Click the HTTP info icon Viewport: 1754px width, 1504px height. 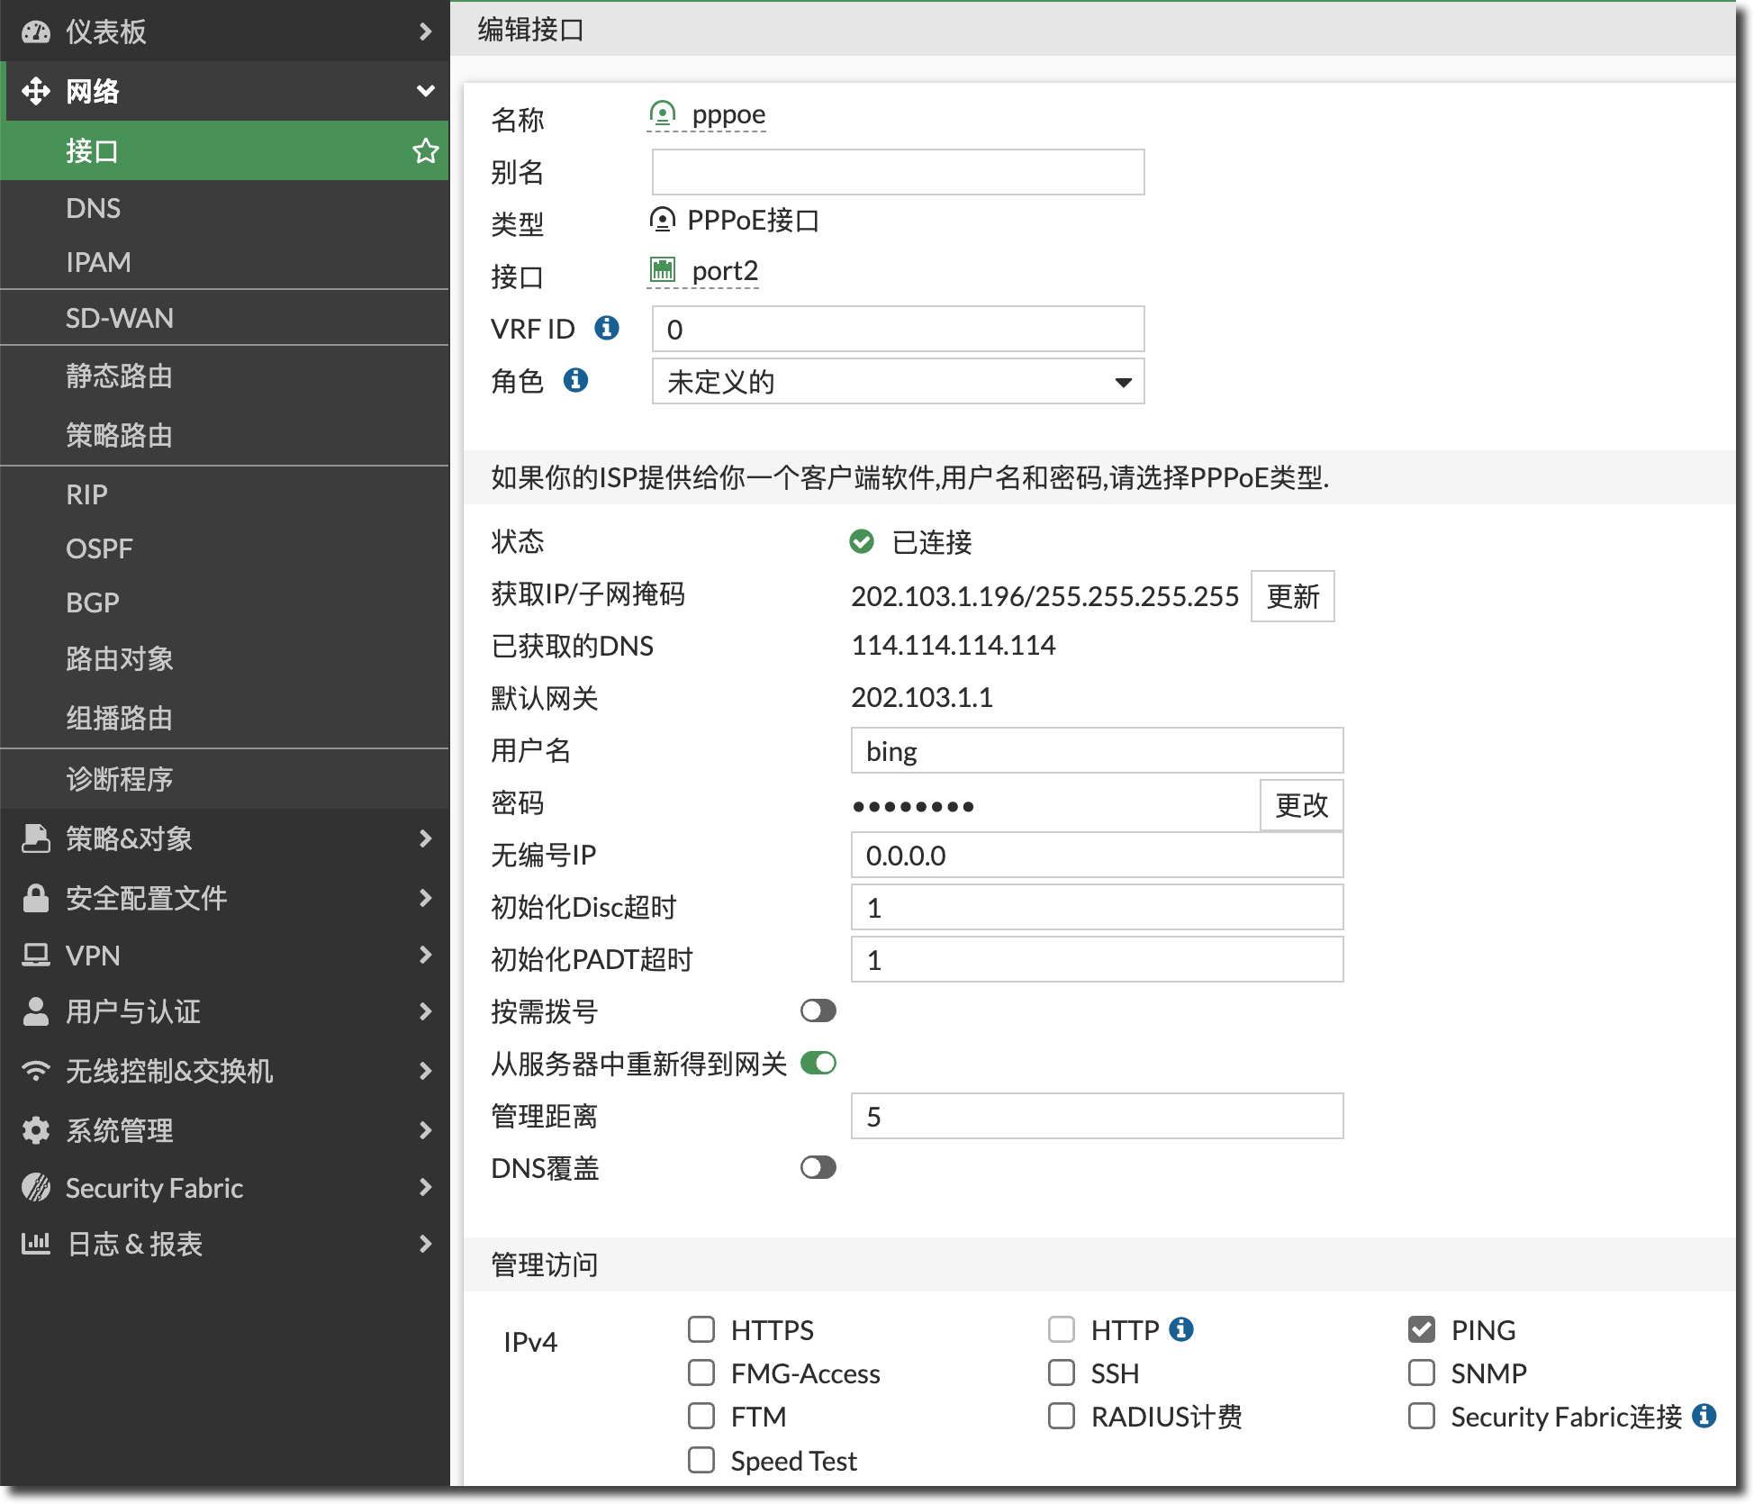click(1181, 1329)
